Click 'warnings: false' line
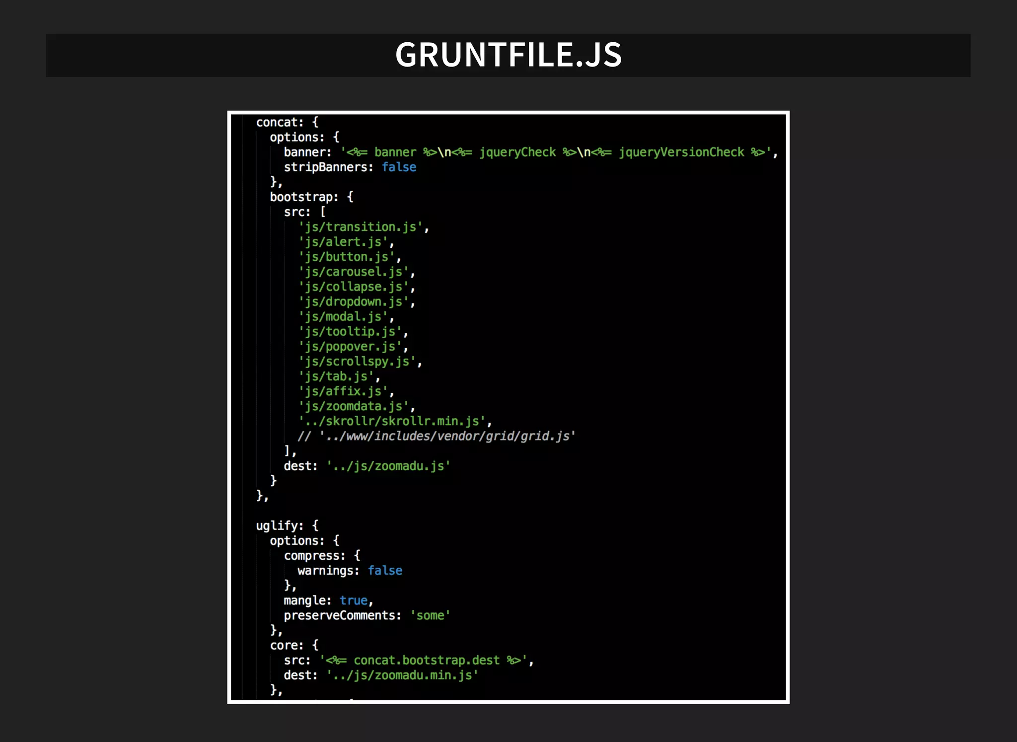The image size is (1017, 742). point(350,571)
